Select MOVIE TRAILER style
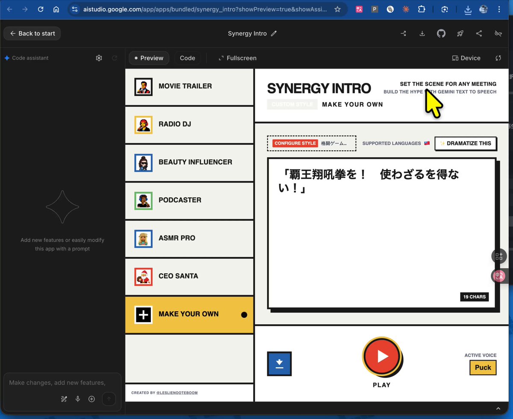This screenshot has height=419, width=513. 189,87
